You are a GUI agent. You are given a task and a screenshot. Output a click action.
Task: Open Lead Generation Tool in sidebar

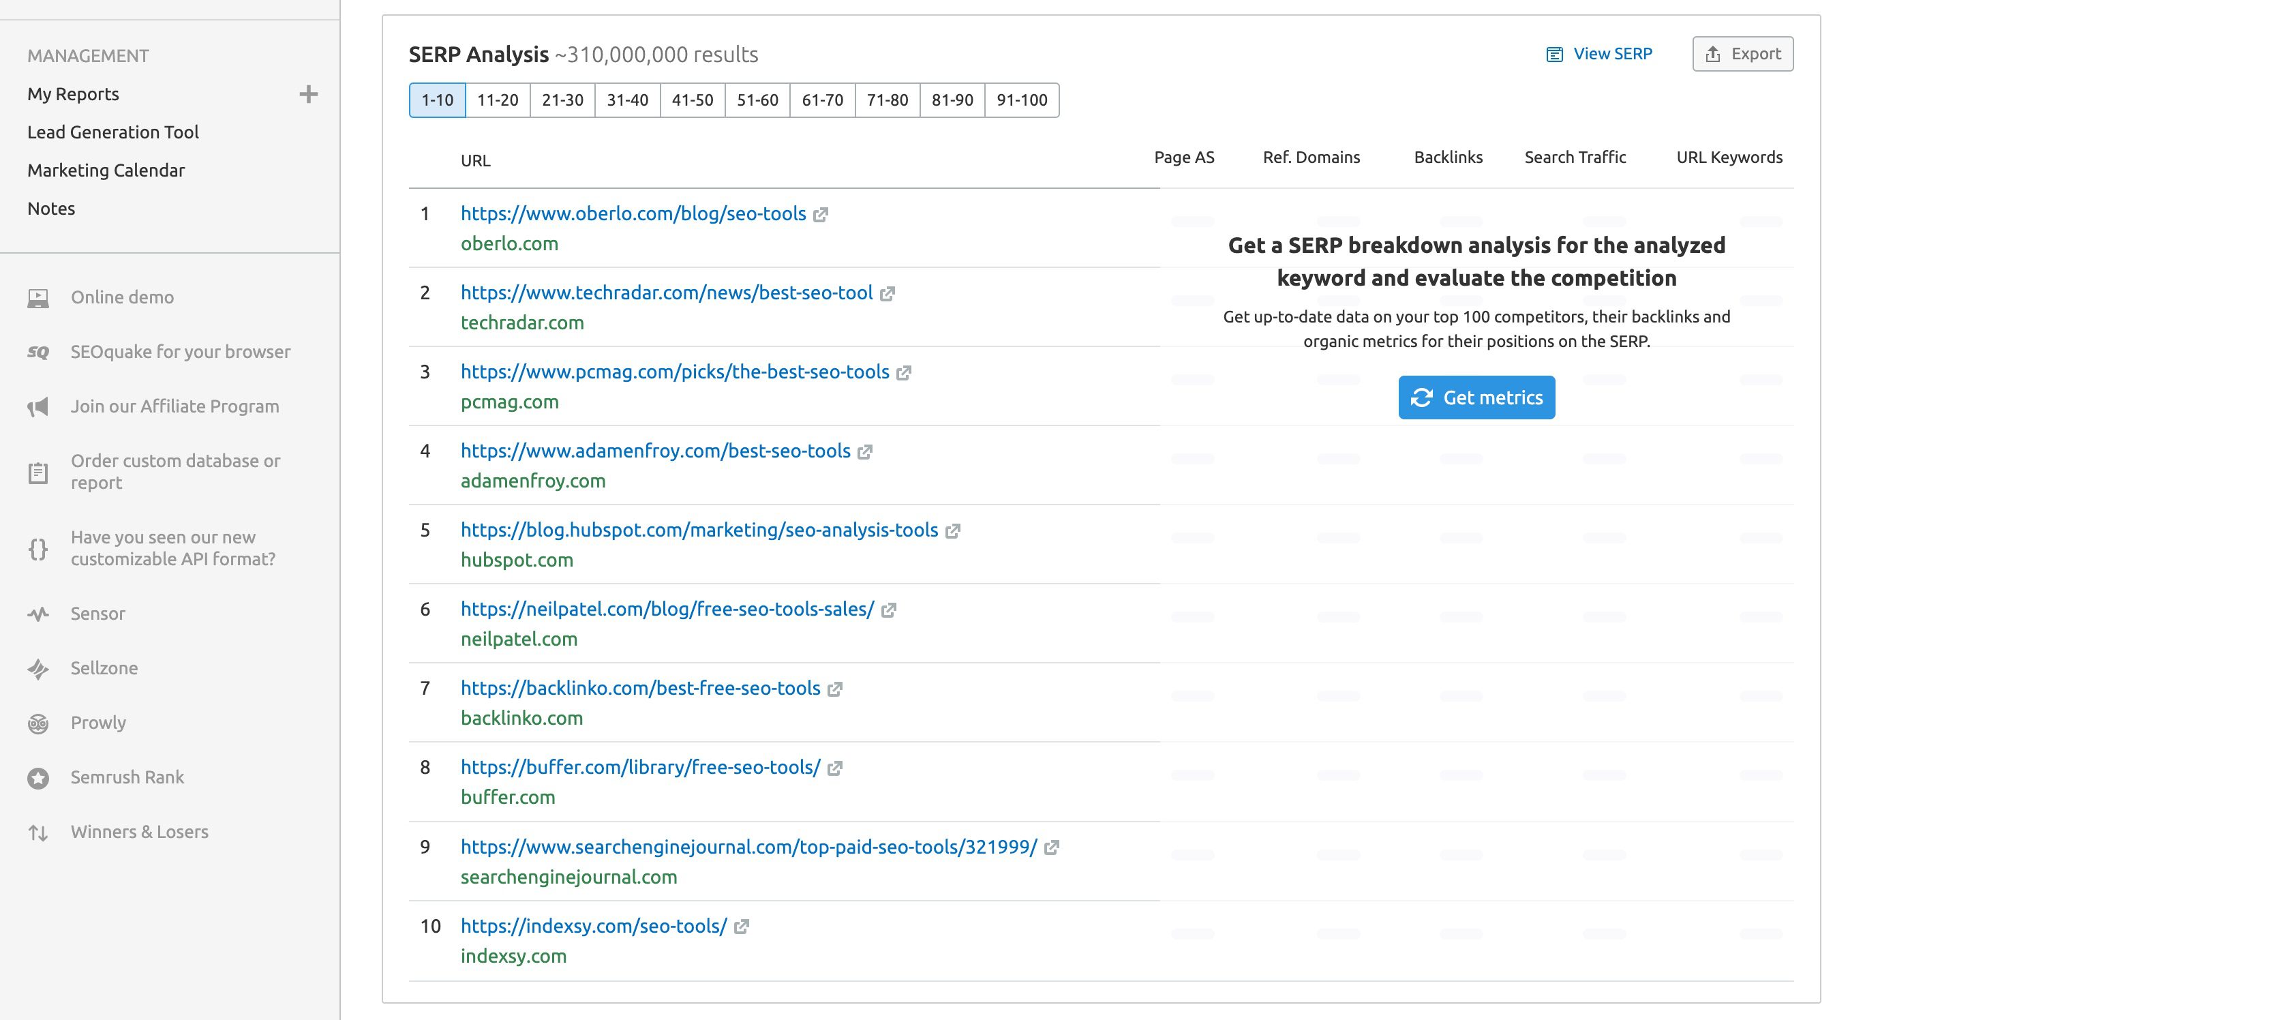click(x=113, y=132)
